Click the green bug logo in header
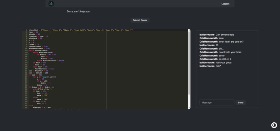 51,3
